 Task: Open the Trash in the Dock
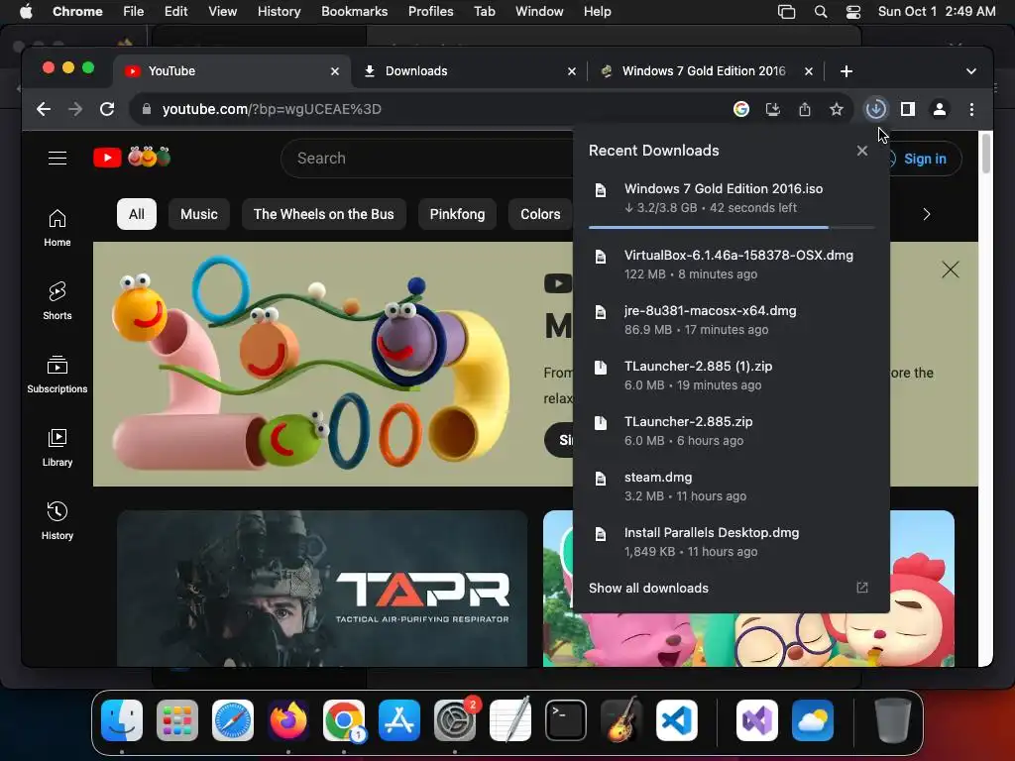click(893, 720)
